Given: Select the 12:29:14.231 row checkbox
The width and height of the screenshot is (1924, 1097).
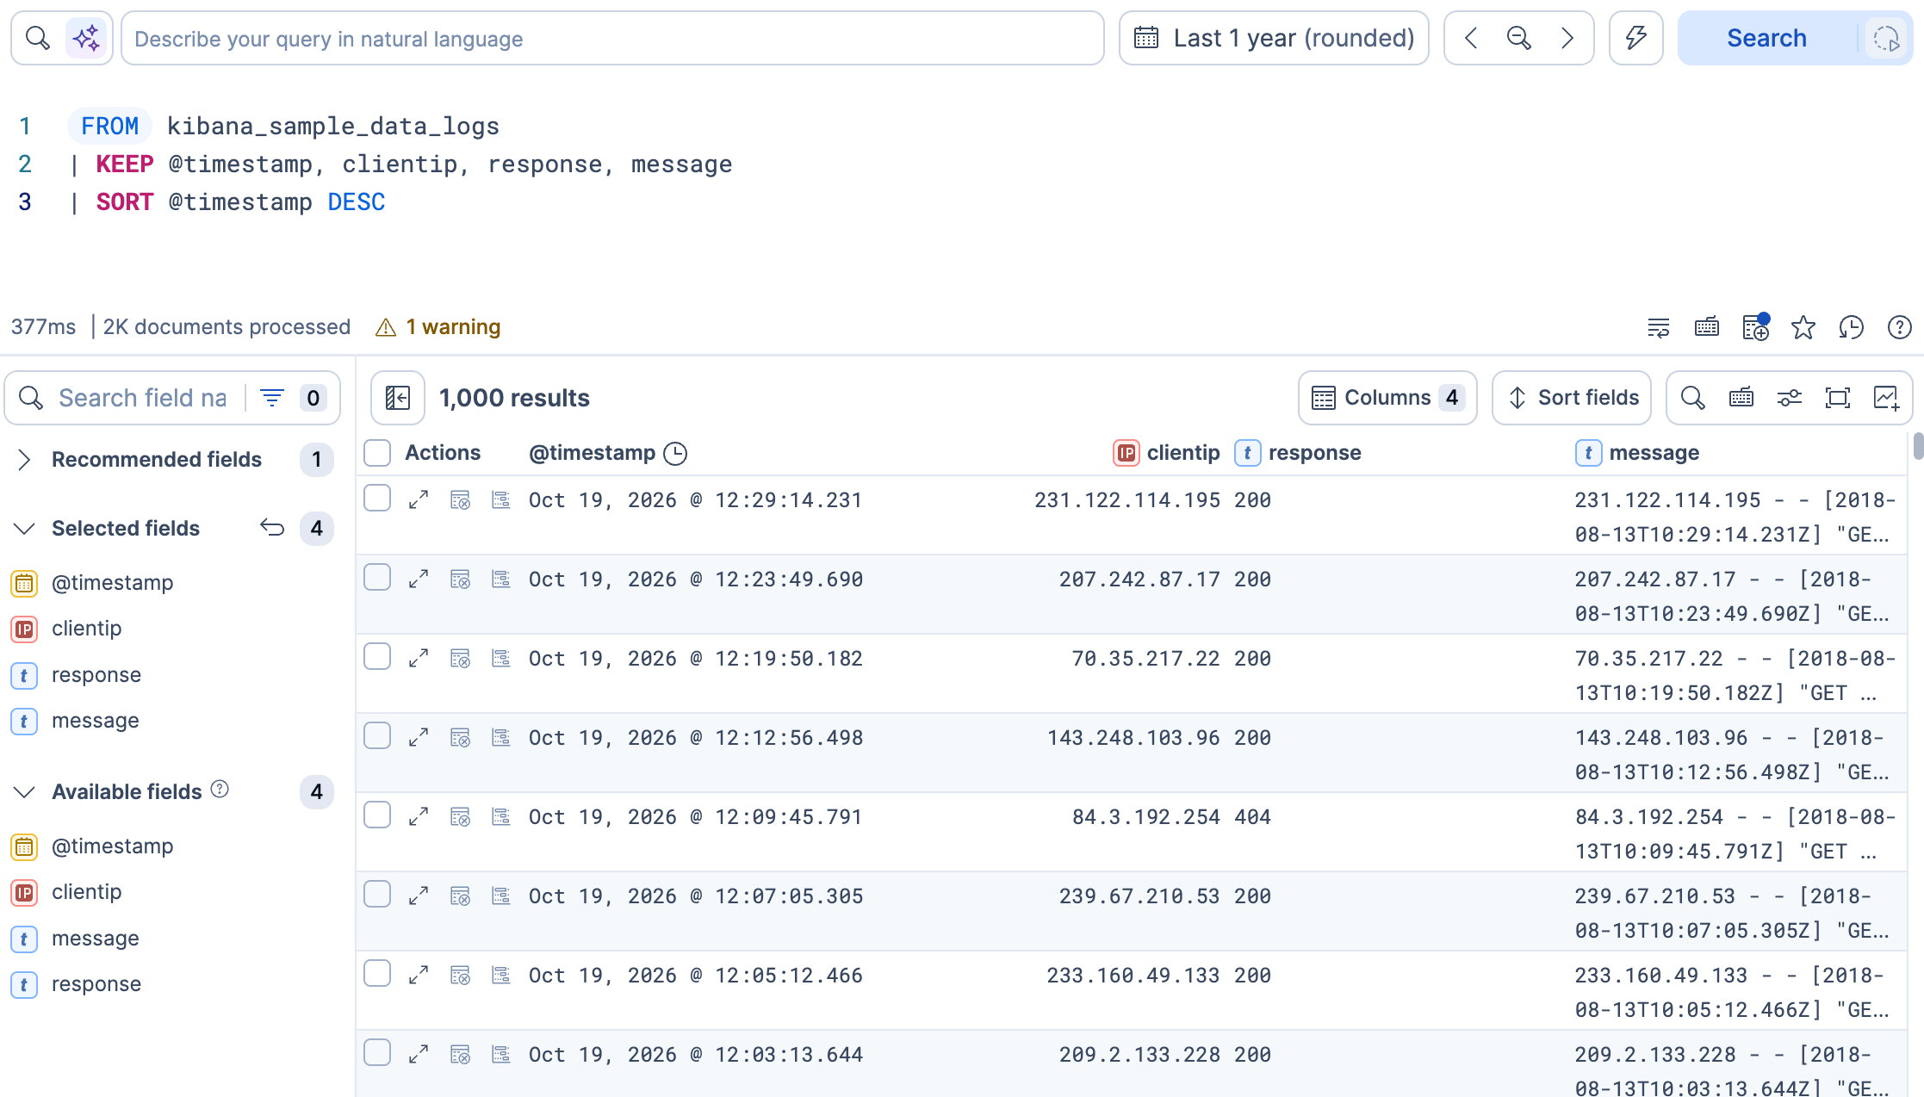Looking at the screenshot, I should (x=377, y=499).
